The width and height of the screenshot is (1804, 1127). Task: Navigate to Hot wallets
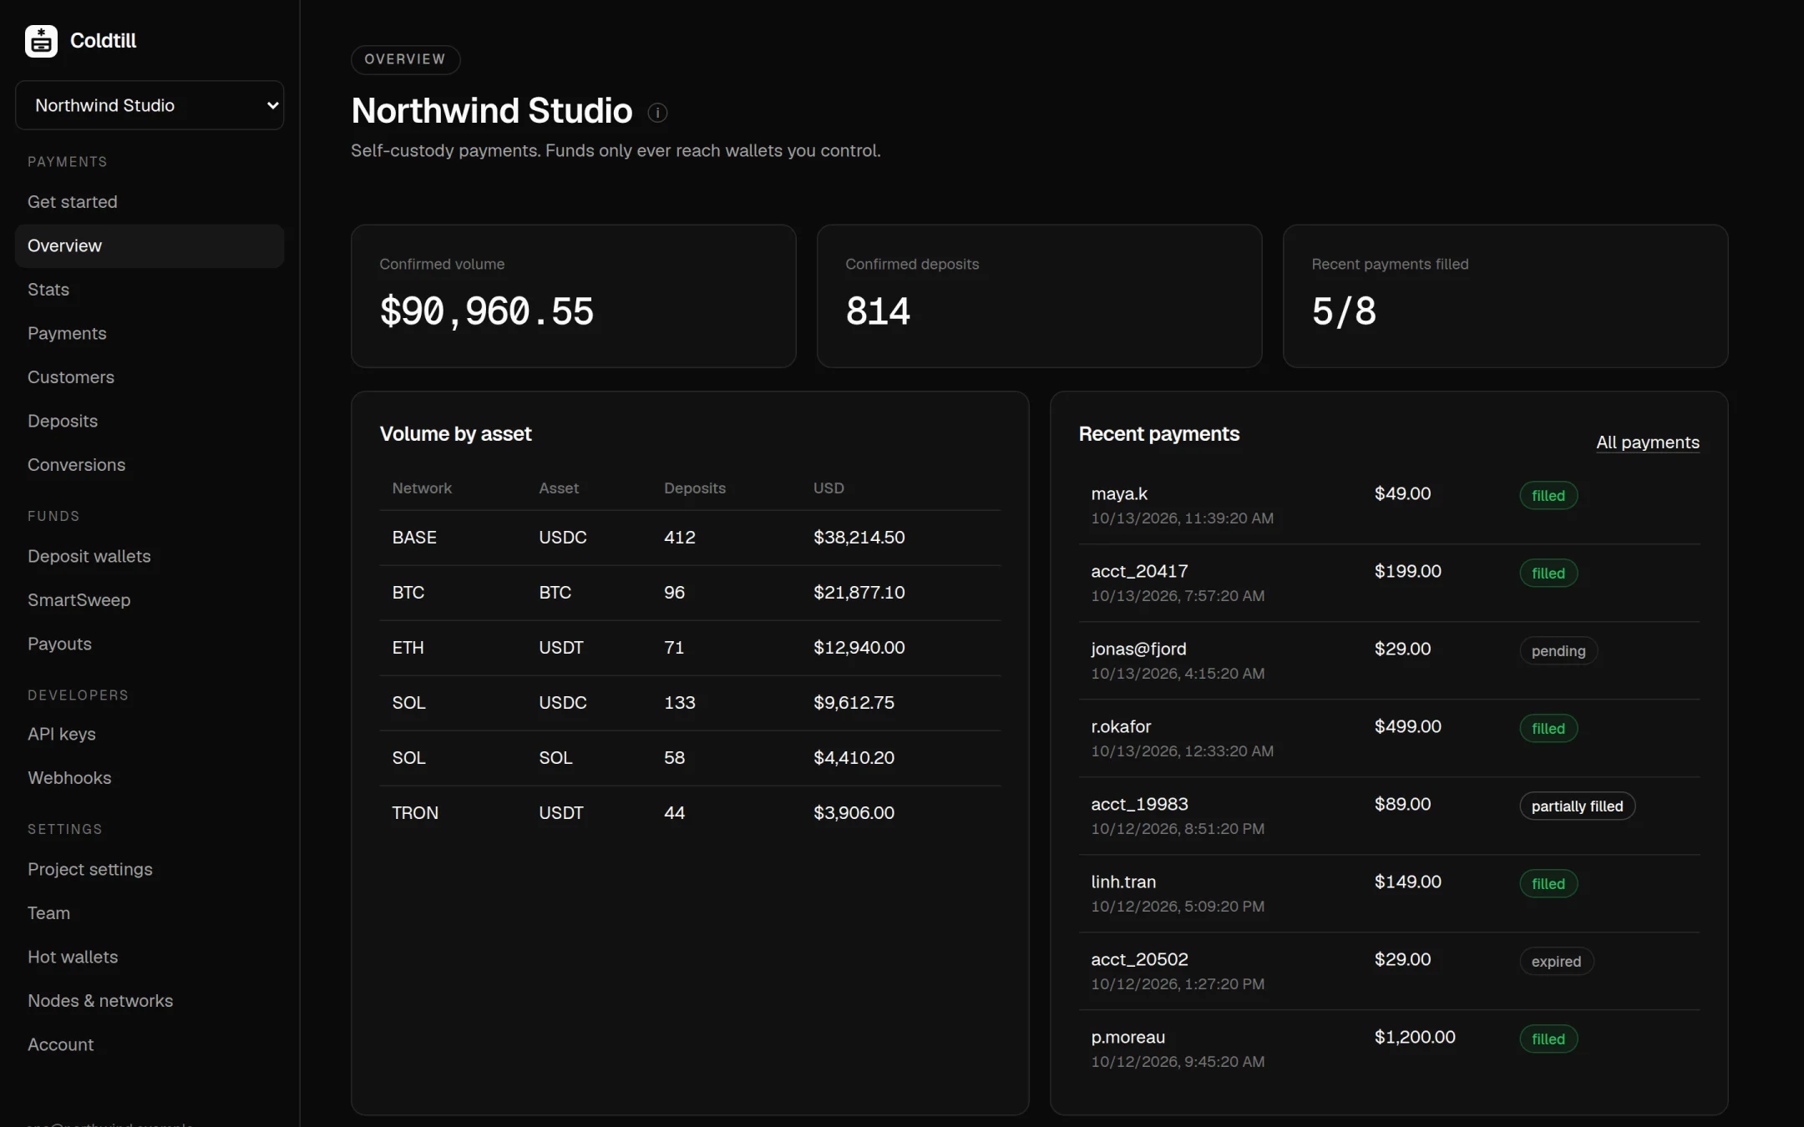pyautogui.click(x=149, y=957)
